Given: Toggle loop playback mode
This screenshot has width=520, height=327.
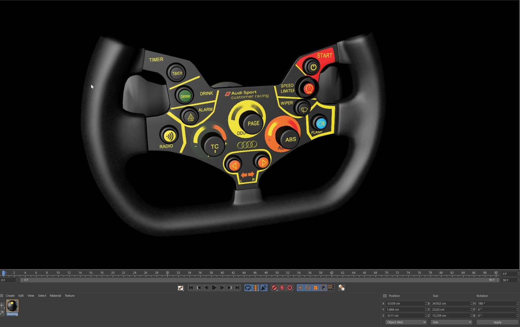Looking at the screenshot, I should [248, 288].
